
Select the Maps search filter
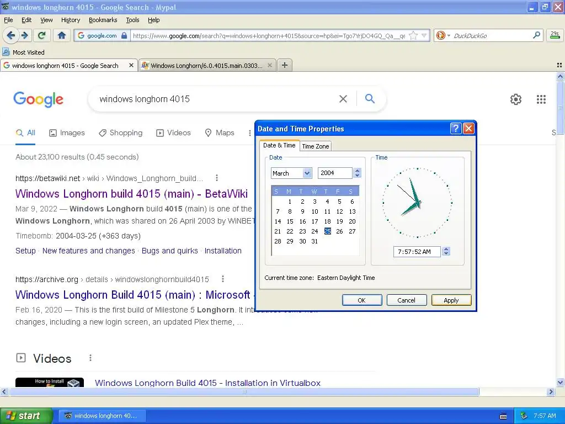click(x=220, y=132)
